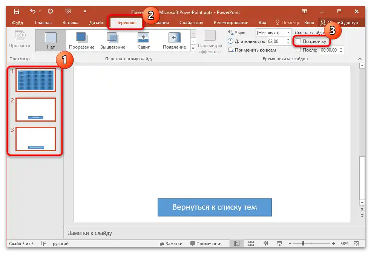Screen dimensions: 371x253
Task: Select the Нет transition
Action: point(51,41)
